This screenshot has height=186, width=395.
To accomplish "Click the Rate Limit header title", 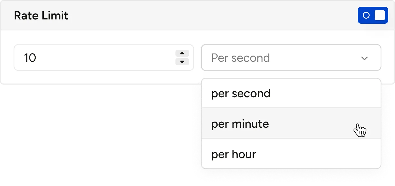I will point(41,15).
